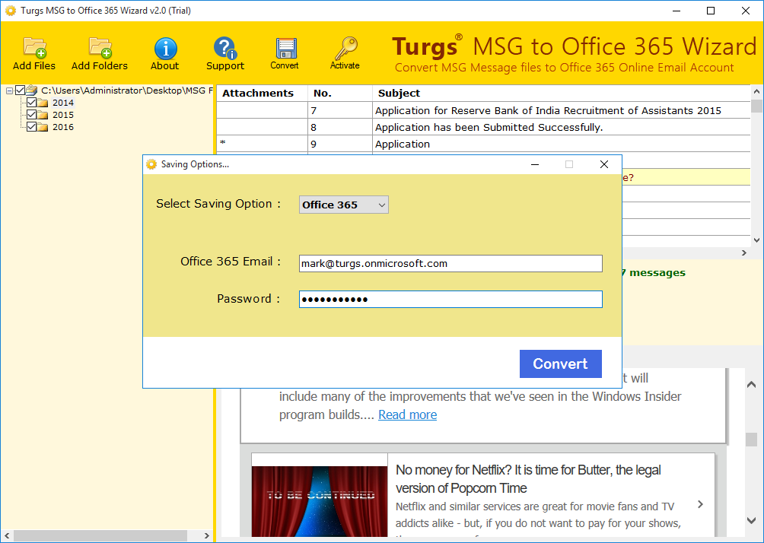Toggle the root folder checkbox
The image size is (764, 543).
coord(20,90)
